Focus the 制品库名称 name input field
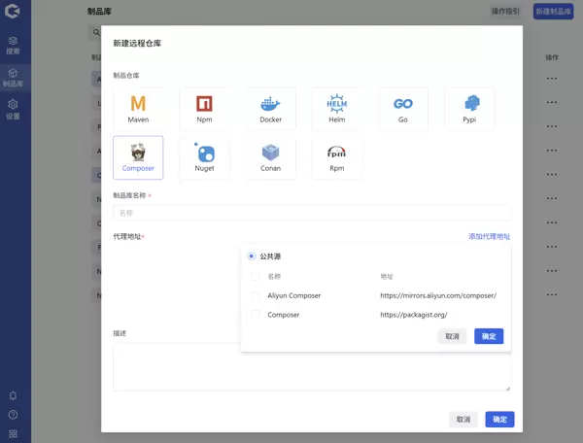583x443 pixels. click(311, 213)
